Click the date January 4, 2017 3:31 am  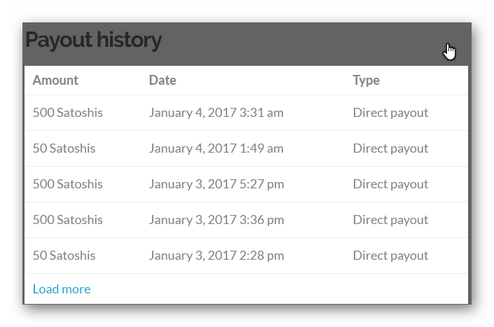coord(216,113)
